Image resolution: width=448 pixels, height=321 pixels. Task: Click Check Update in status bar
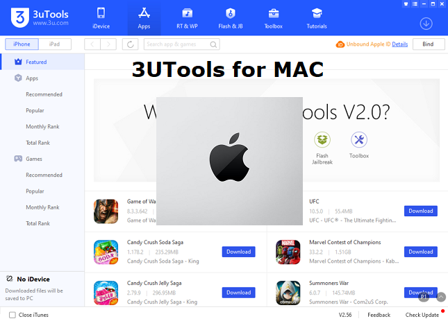pos(422,315)
